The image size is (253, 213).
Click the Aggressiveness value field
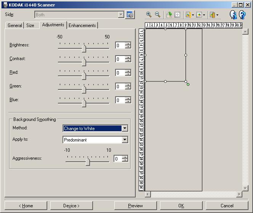coord(118,159)
